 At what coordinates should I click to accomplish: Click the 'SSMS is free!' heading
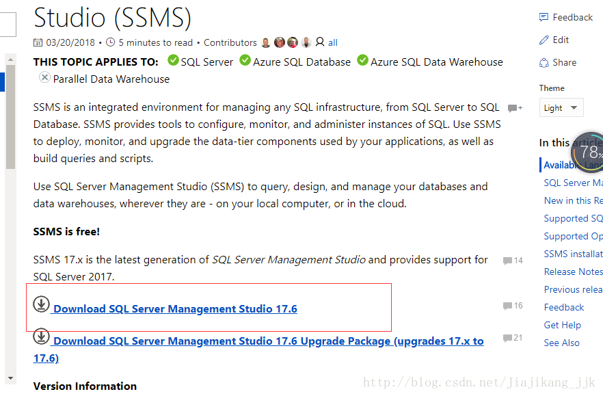[x=66, y=232]
